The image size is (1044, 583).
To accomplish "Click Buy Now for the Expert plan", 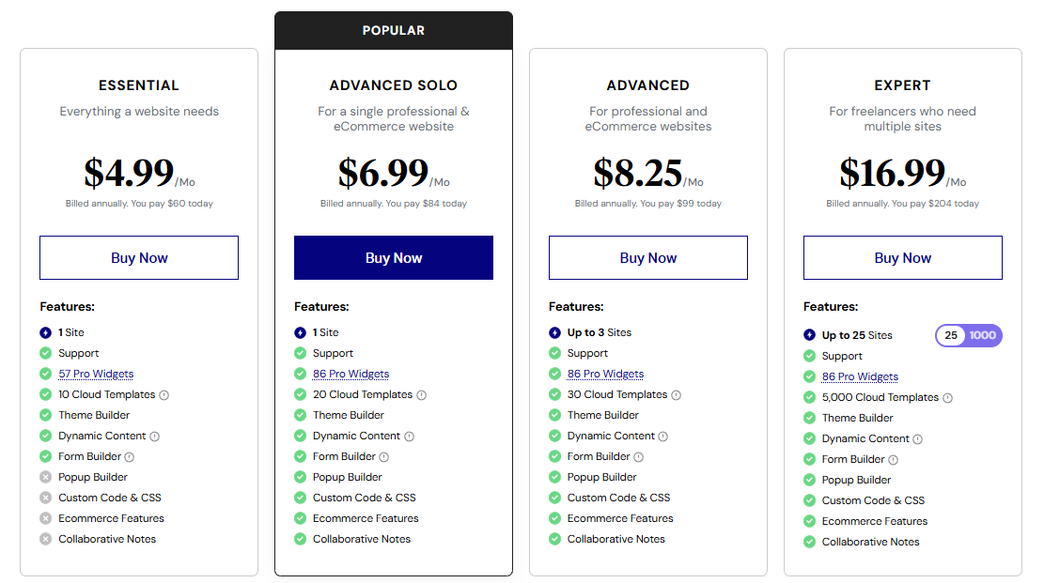I will 902,257.
